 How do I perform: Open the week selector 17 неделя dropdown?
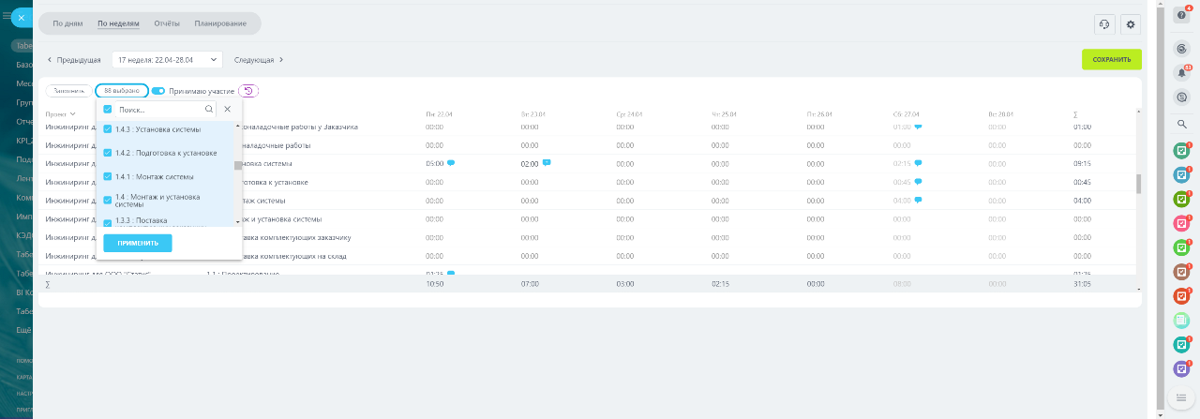[x=167, y=59]
